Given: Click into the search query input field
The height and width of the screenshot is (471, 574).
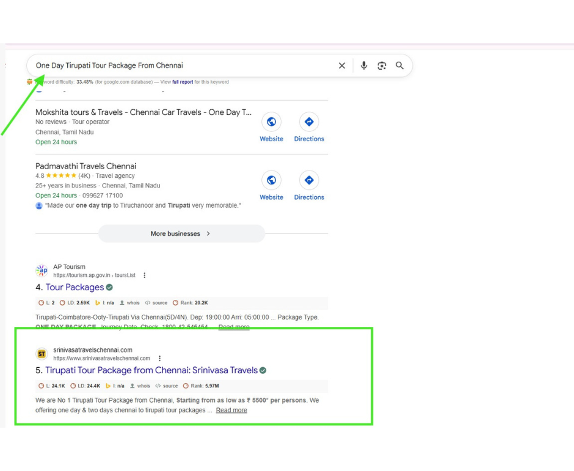Looking at the screenshot, I should (x=183, y=65).
